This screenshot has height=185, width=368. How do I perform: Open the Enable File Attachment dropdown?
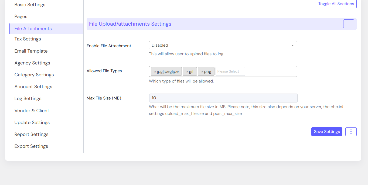pos(223,45)
